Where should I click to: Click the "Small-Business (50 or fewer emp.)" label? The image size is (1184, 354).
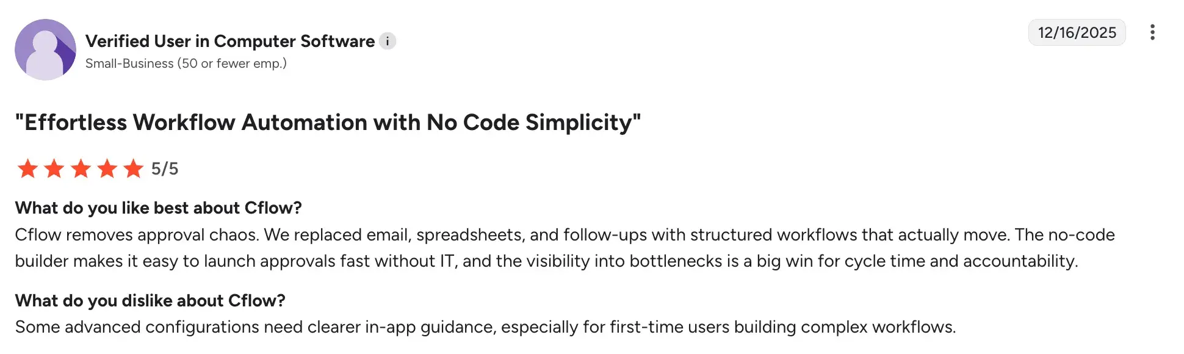[x=186, y=63]
